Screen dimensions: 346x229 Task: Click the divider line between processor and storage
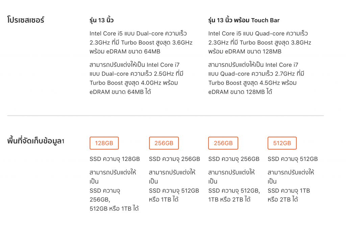coord(166,116)
